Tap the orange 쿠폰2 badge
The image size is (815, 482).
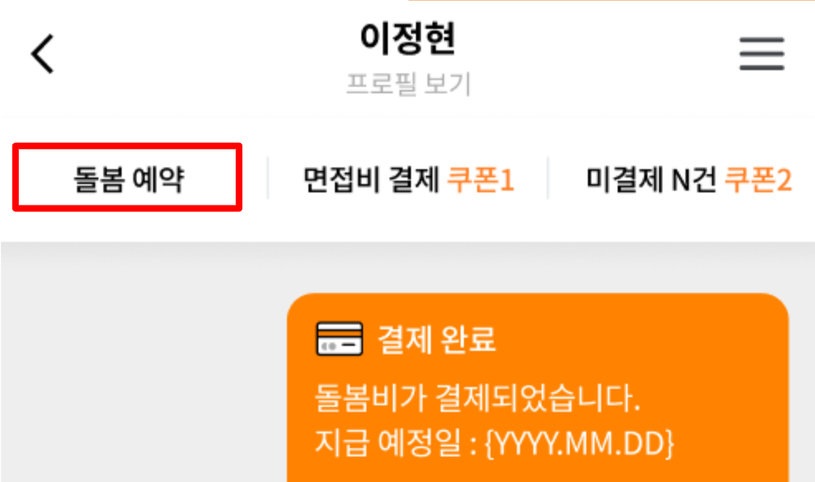(x=758, y=180)
